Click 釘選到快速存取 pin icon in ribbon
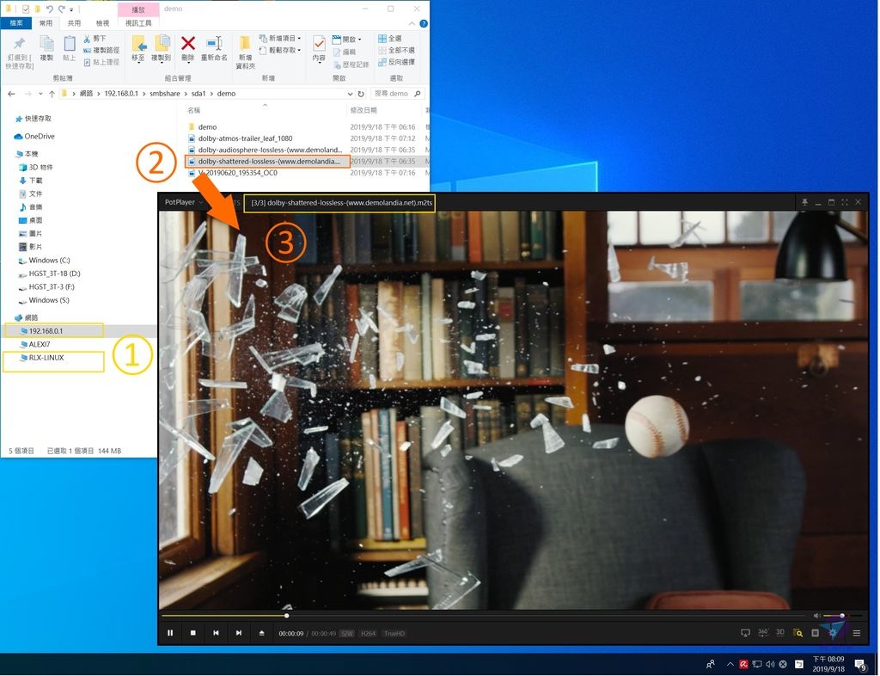The width and height of the screenshot is (880, 676). pos(19,43)
